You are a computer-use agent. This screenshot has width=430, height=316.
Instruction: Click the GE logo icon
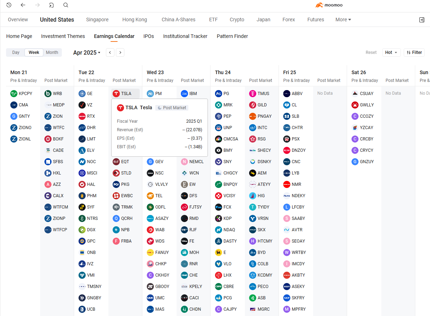[82, 94]
